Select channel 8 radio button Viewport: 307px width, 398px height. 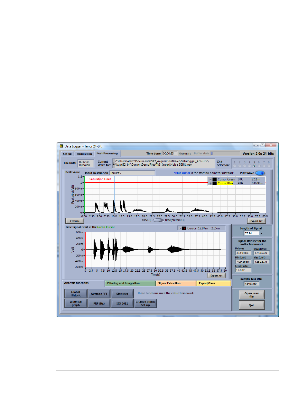(x=269, y=166)
